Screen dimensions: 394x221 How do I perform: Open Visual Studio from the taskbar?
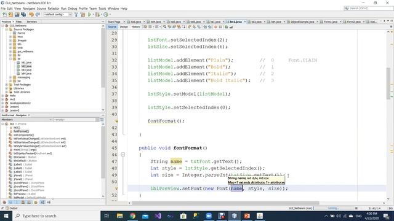pos(158,215)
